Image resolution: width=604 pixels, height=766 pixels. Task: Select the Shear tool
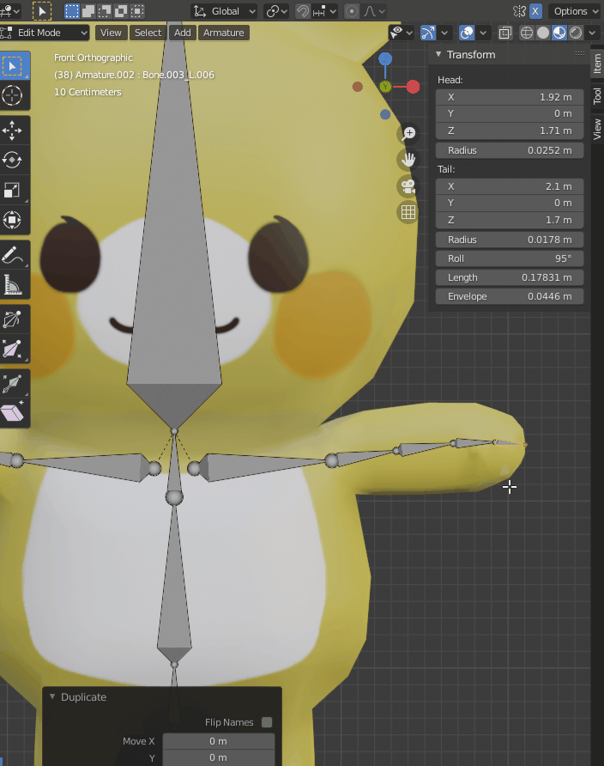tap(12, 413)
